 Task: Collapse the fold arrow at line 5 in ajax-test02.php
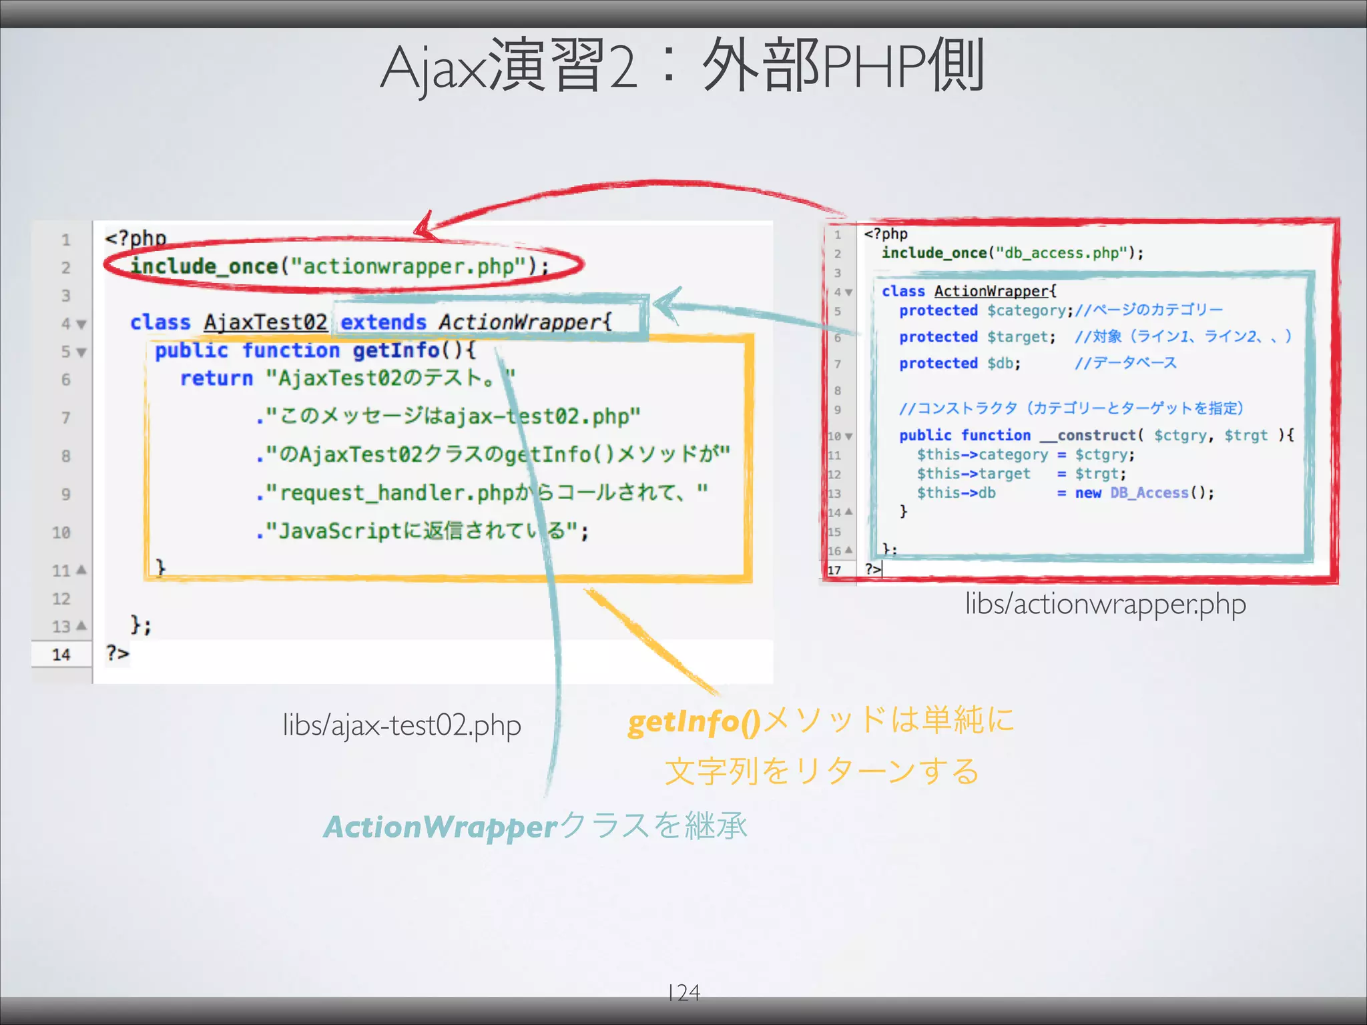81,352
